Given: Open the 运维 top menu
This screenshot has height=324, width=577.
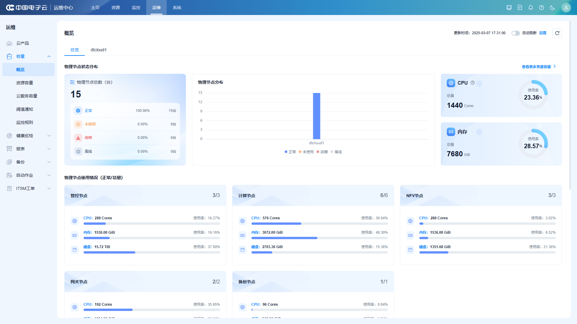Looking at the screenshot, I should 157,7.
